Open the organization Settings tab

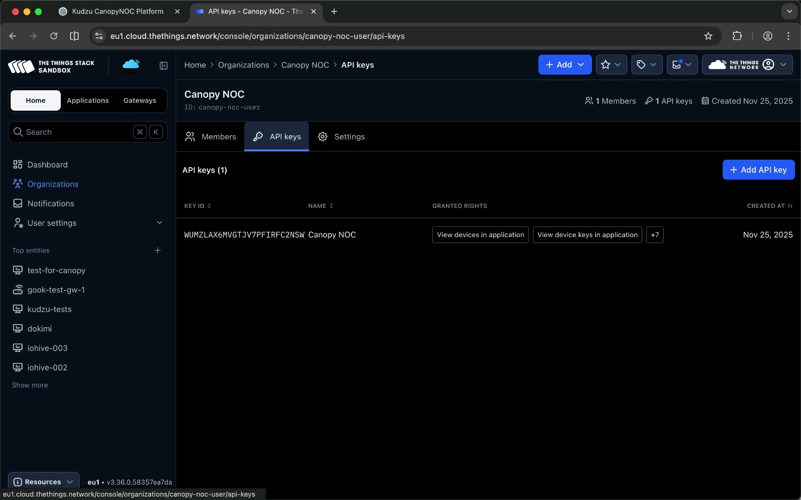pos(341,137)
